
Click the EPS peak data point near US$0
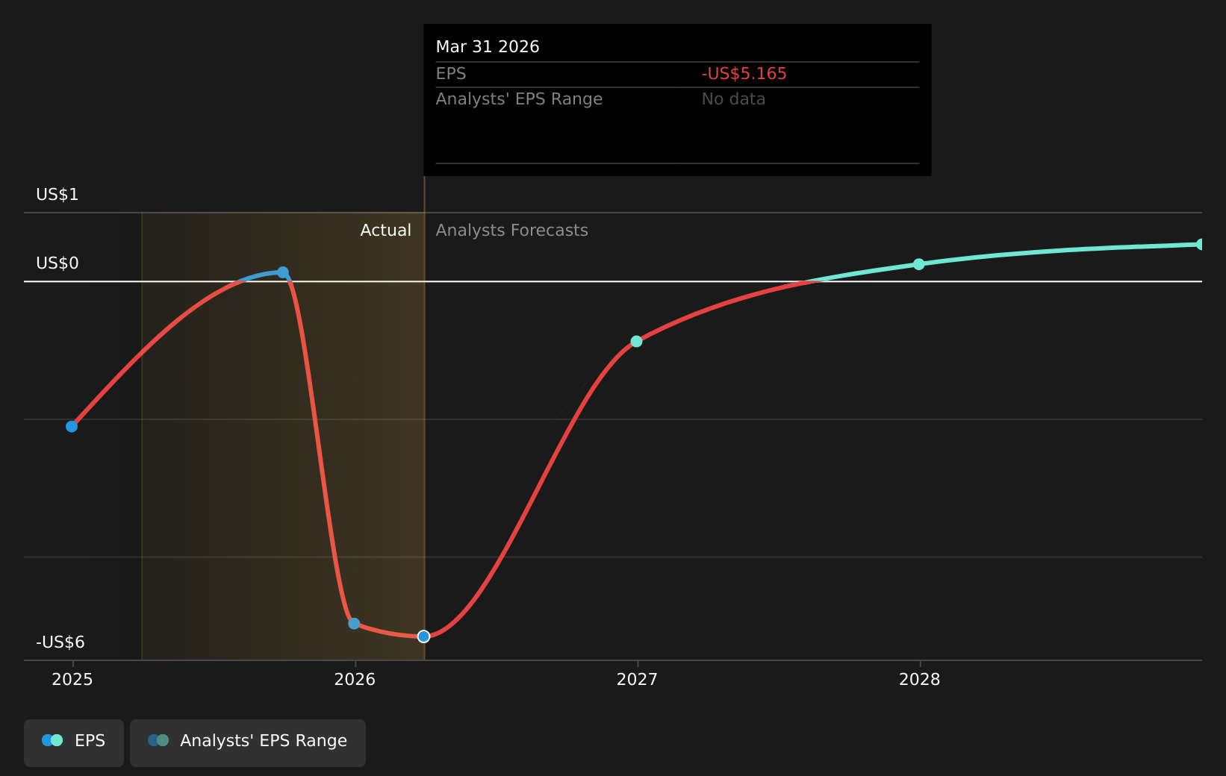tap(283, 272)
